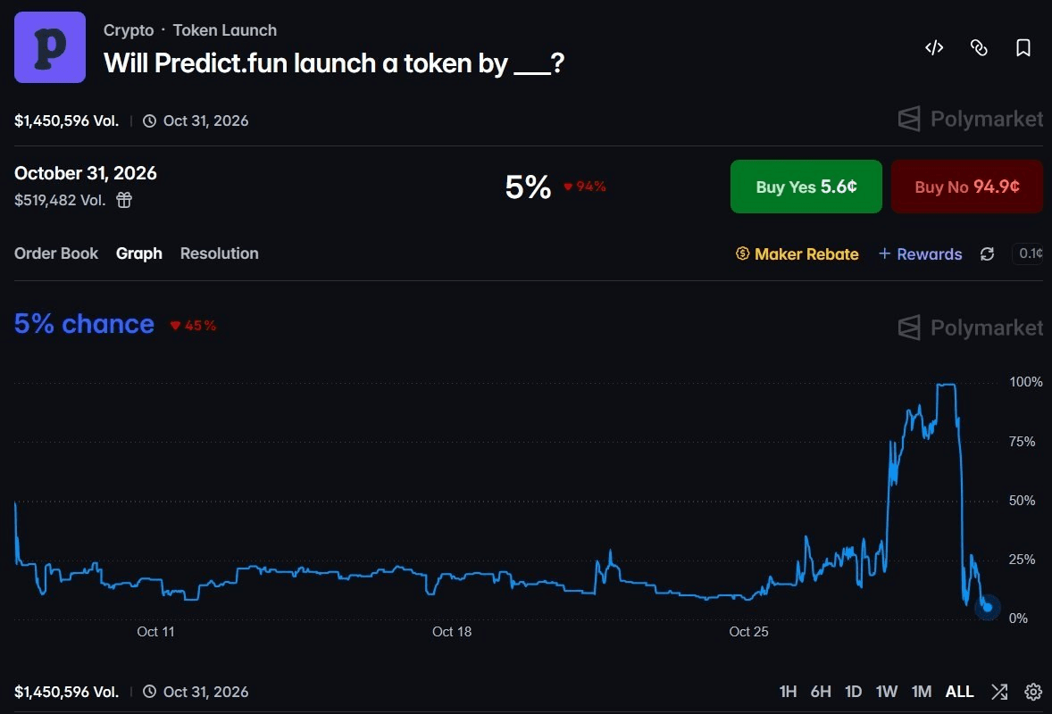Select the ALL time range
This screenshot has height=714, width=1052.
959,691
